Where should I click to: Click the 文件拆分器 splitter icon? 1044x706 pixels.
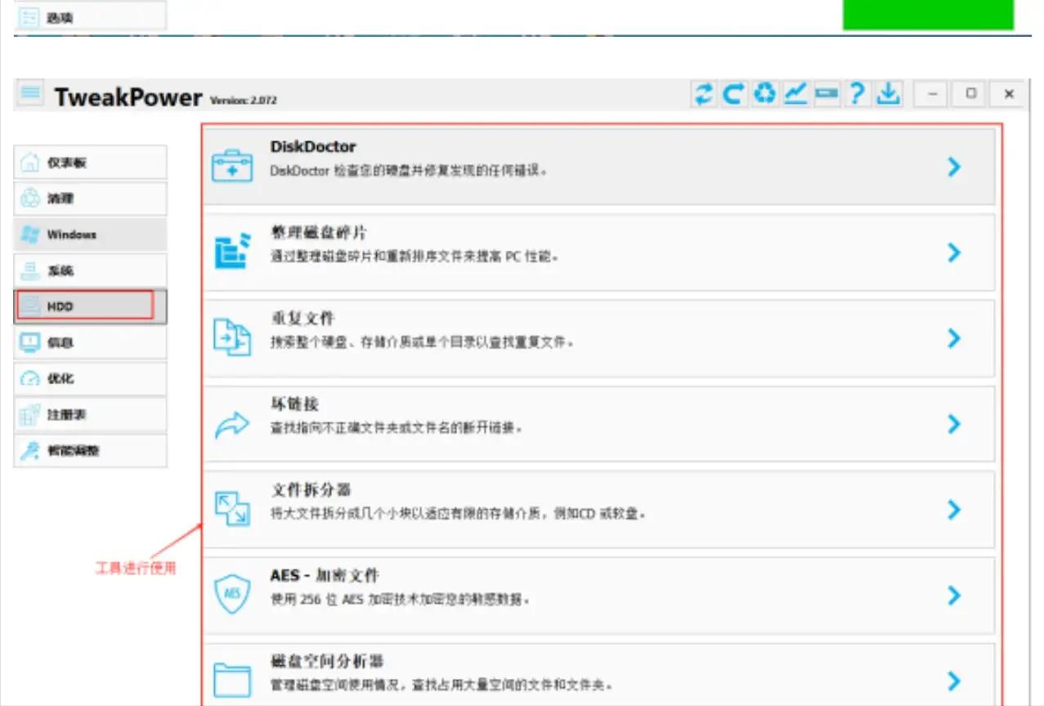coord(232,509)
